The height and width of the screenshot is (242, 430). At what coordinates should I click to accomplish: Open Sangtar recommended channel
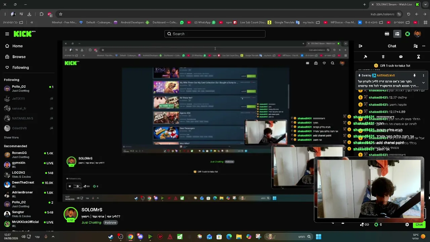tap(29, 214)
